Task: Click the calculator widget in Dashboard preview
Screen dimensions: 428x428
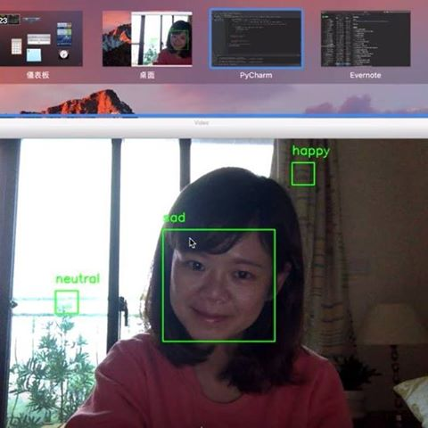Action: pyautogui.click(x=17, y=46)
